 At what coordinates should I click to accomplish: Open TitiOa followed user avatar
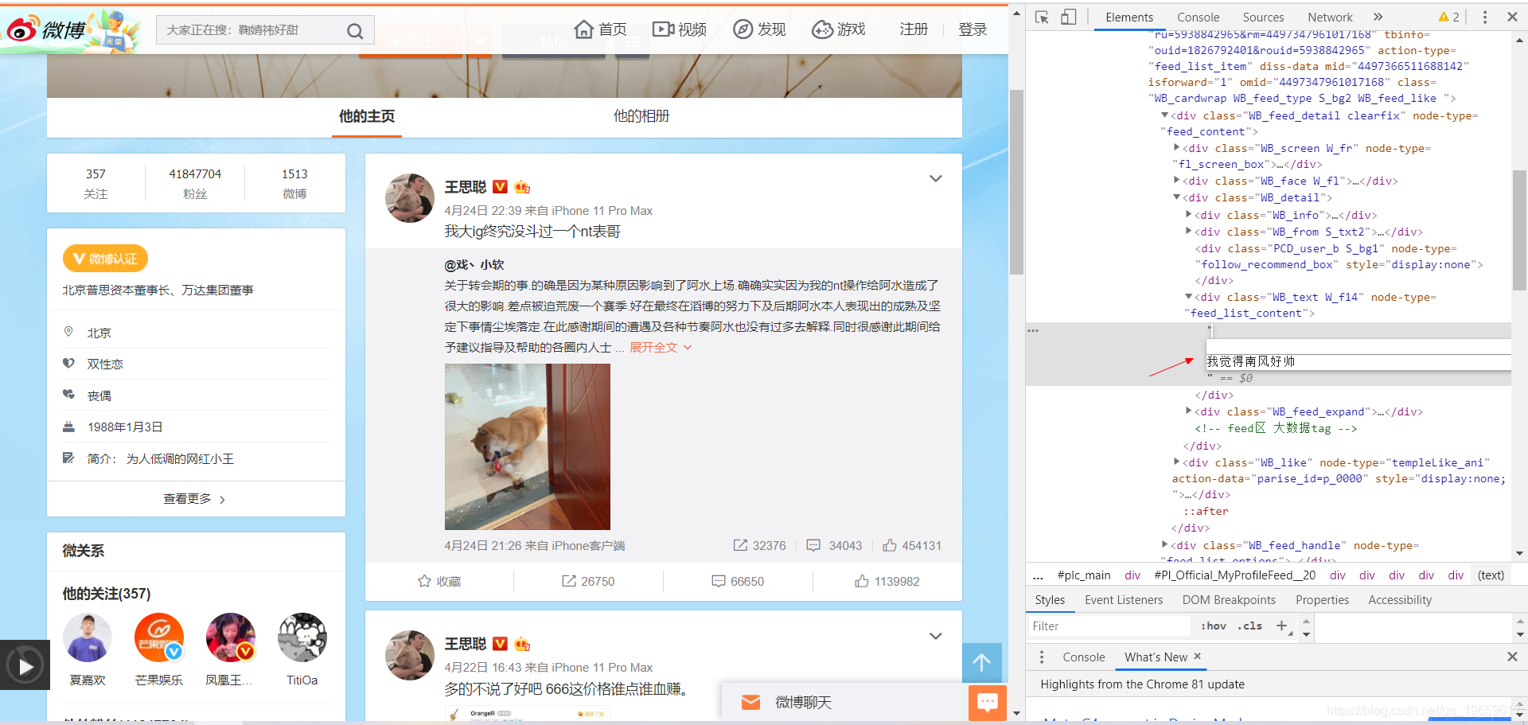[302, 637]
